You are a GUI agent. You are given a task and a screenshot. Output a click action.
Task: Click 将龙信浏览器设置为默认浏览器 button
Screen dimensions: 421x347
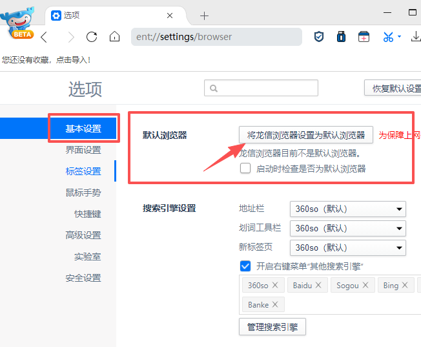click(306, 135)
